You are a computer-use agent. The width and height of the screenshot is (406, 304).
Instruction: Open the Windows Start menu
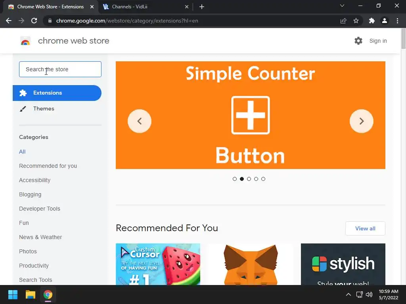(13, 294)
